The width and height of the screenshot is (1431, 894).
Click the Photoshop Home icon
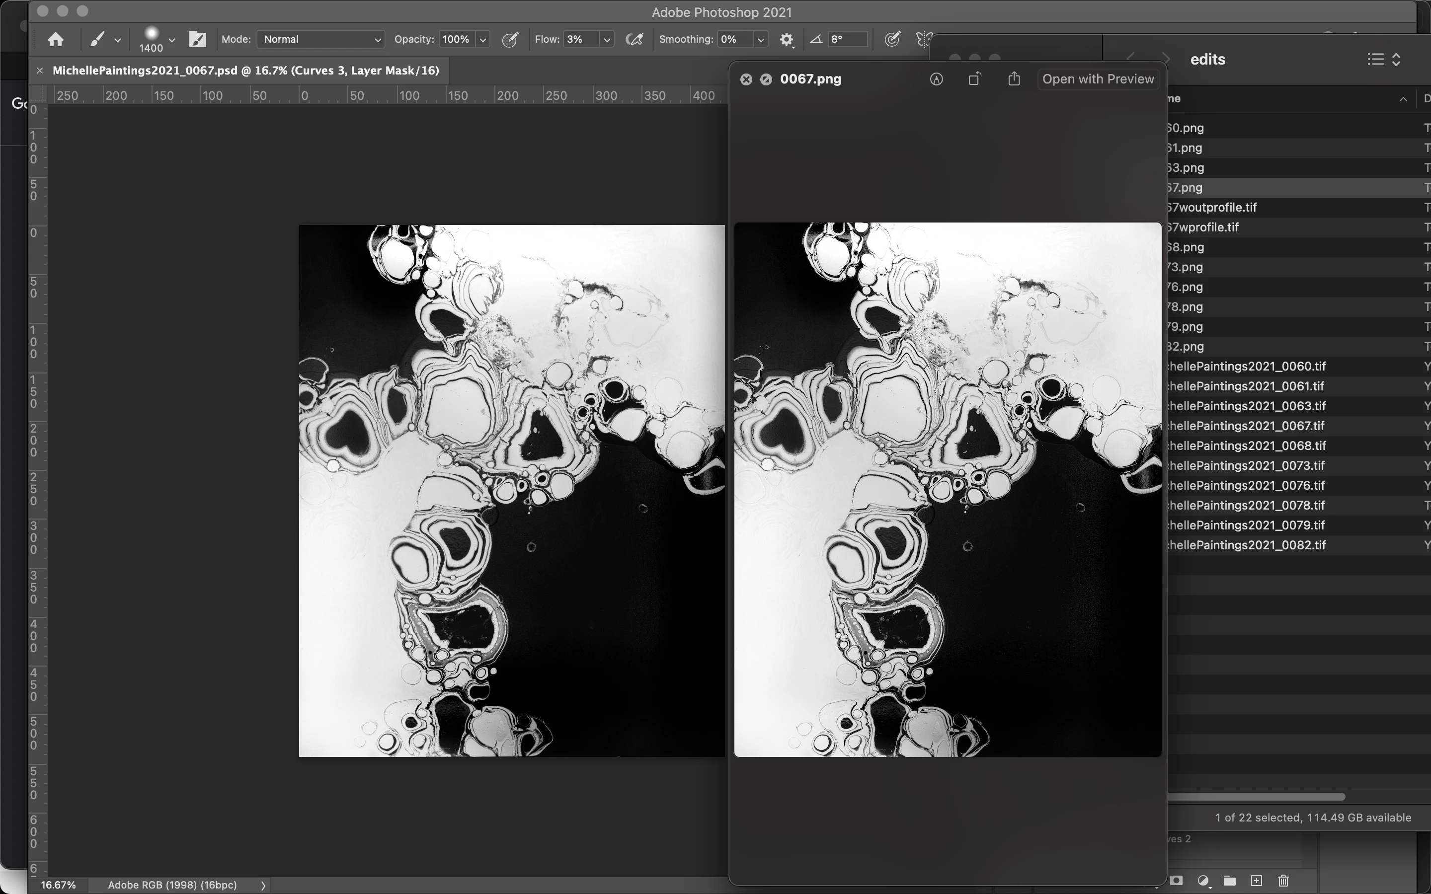56,40
